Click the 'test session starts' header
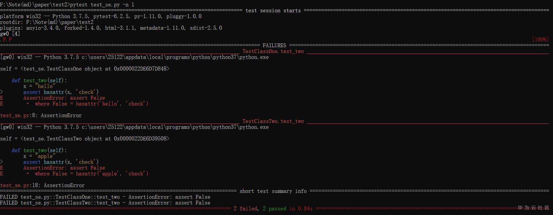The image size is (553, 215). 273,10
